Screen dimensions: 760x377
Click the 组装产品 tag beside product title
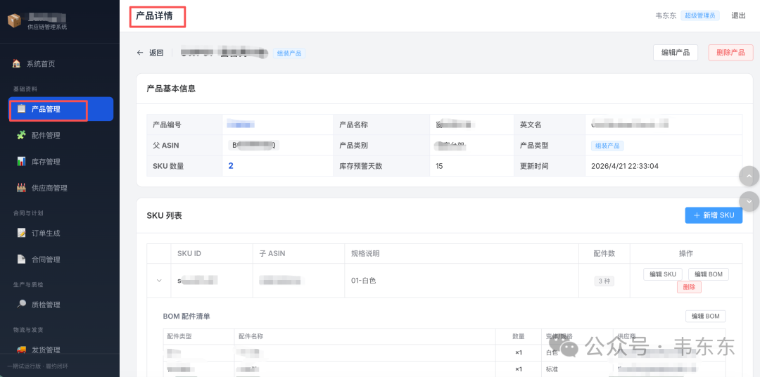coord(289,53)
